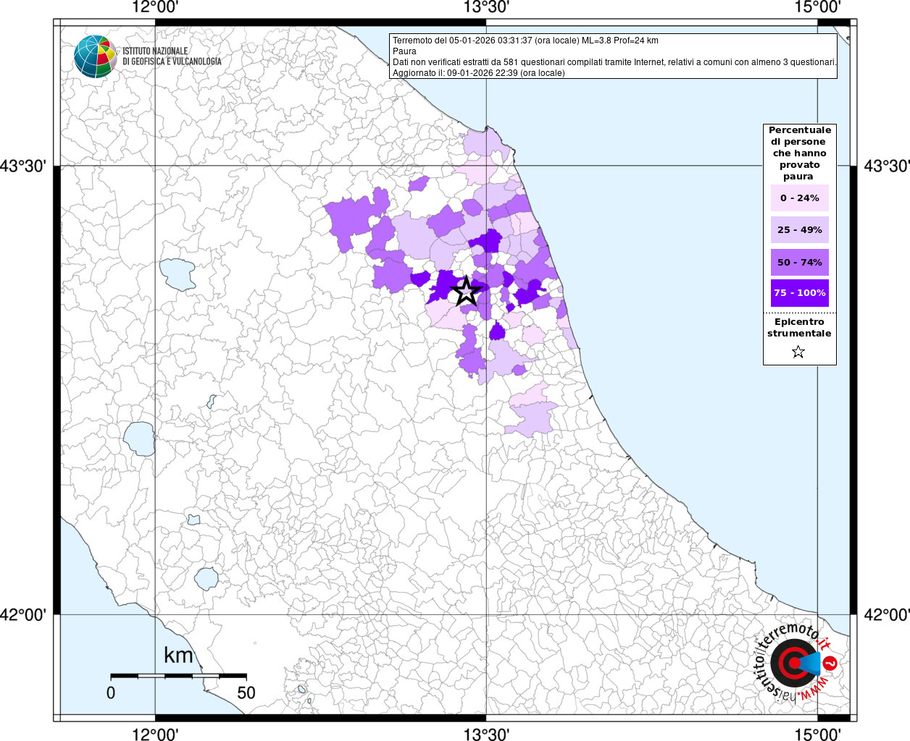The height and width of the screenshot is (741, 910).
Task: Click the star symbol in the legend
Action: (798, 352)
